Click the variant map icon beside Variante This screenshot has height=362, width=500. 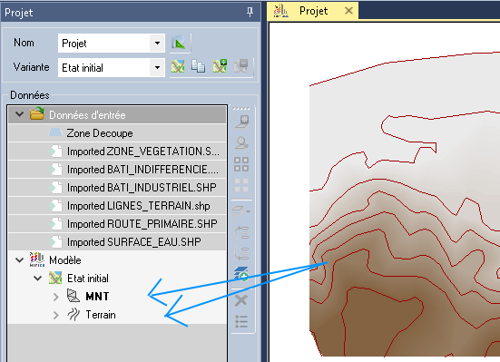coord(178,66)
